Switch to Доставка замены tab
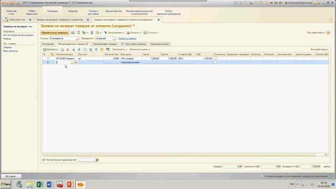This screenshot has height=189, width=336. (x=134, y=44)
